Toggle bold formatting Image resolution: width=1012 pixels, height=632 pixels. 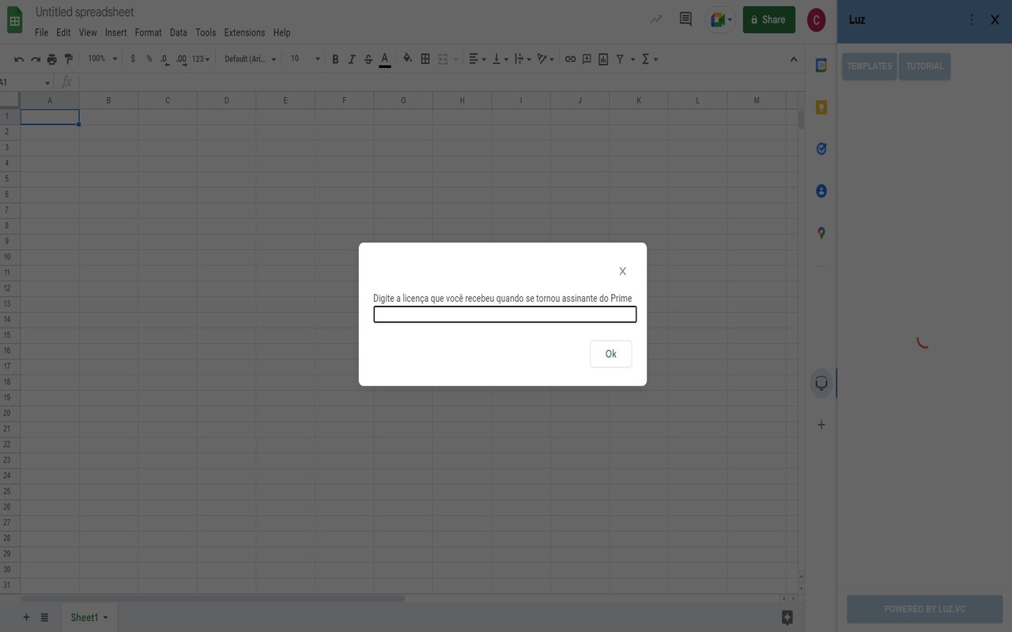pyautogui.click(x=335, y=59)
